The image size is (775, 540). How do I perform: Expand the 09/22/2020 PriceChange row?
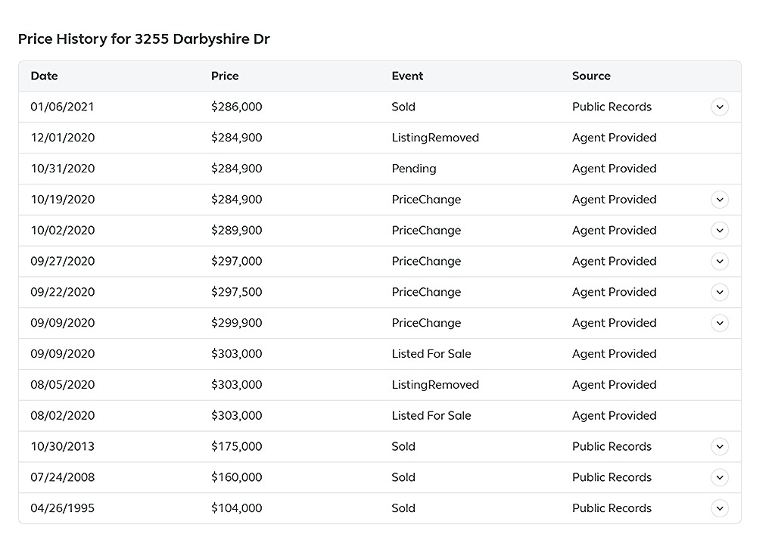click(720, 292)
